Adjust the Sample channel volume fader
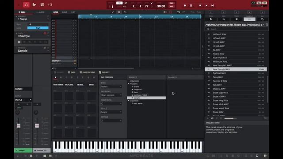Viewport: 283px width, 159px height. (19, 125)
